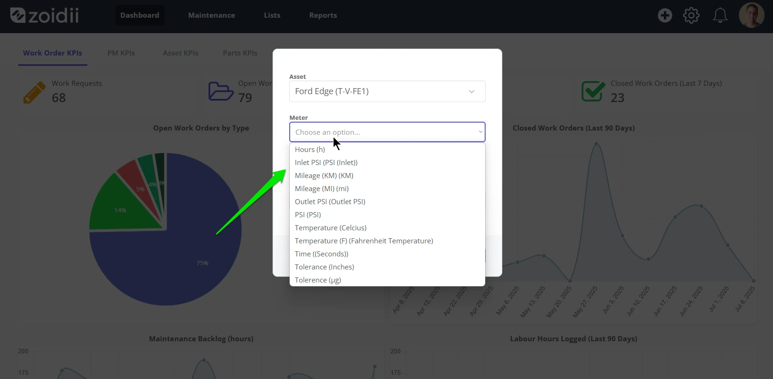Click the Meter 'Choose an option' dropdown
Image resolution: width=773 pixels, height=379 pixels.
[387, 132]
